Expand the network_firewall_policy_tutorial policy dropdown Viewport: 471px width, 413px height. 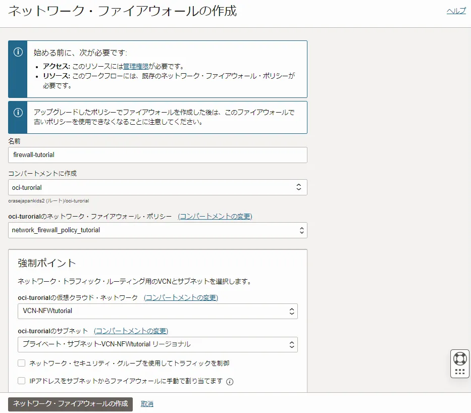click(158, 230)
